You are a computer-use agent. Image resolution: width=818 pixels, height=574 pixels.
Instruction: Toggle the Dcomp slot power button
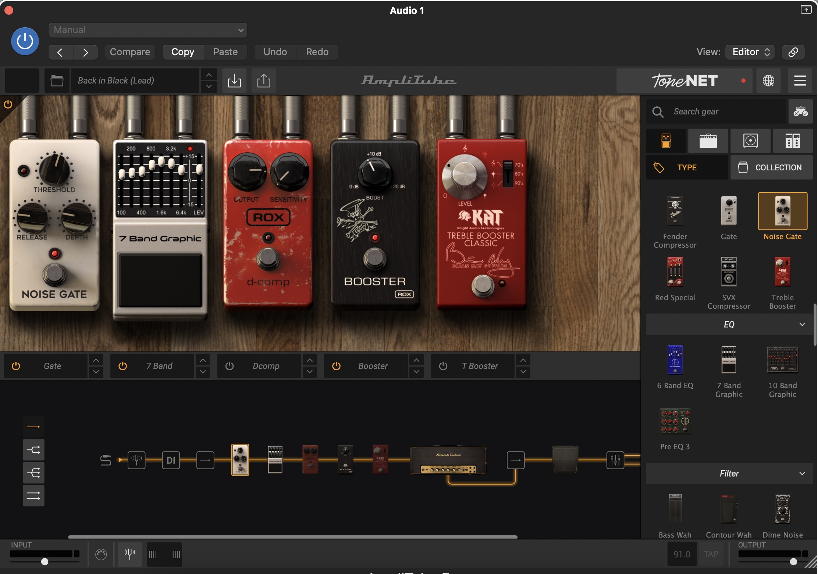tap(230, 366)
